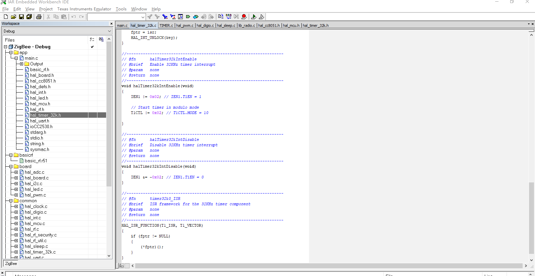The width and height of the screenshot is (535, 276).
Task: Redo the last edit
Action: [x=81, y=17]
